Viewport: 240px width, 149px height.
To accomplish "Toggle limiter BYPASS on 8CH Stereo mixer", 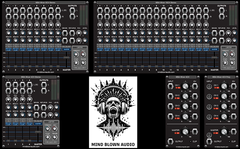I will click(79, 68).
